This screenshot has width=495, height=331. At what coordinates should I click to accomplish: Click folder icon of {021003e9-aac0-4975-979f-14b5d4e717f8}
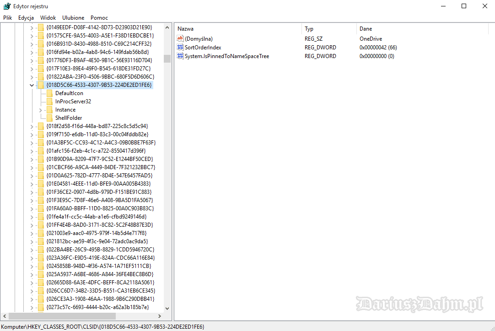(41, 233)
